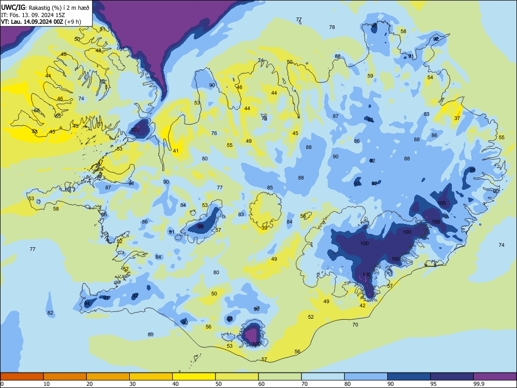Click the map value 99 on the dark blue glacier
The width and height of the screenshot is (517, 388).
pos(201,227)
